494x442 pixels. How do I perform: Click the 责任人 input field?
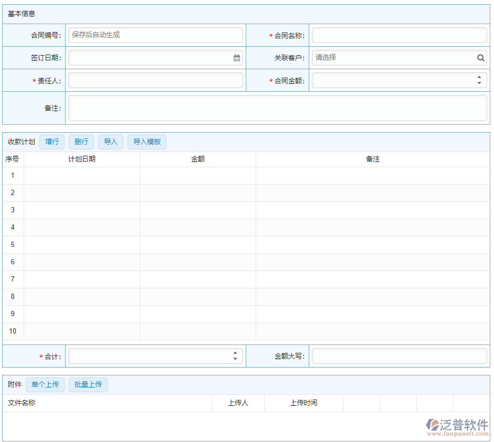155,80
